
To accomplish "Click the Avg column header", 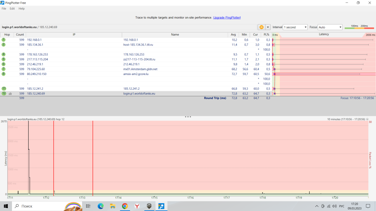I will coord(233,35).
